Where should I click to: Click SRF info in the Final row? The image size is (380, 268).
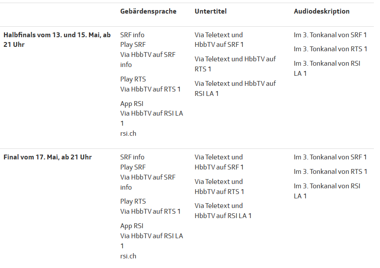click(x=132, y=157)
